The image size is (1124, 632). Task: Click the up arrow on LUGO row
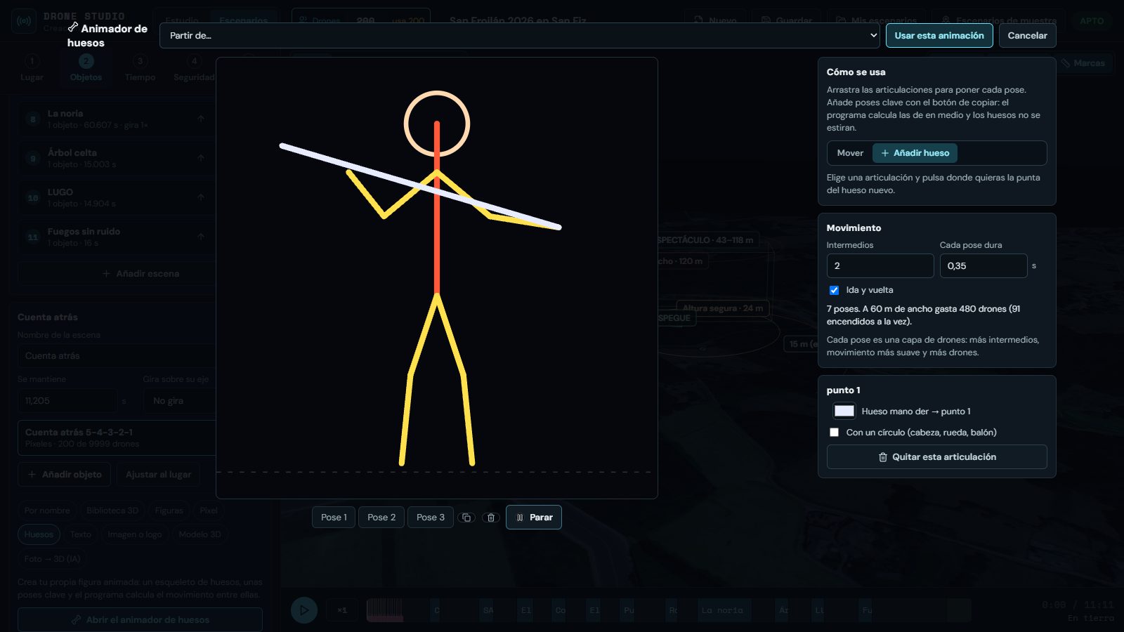point(201,197)
